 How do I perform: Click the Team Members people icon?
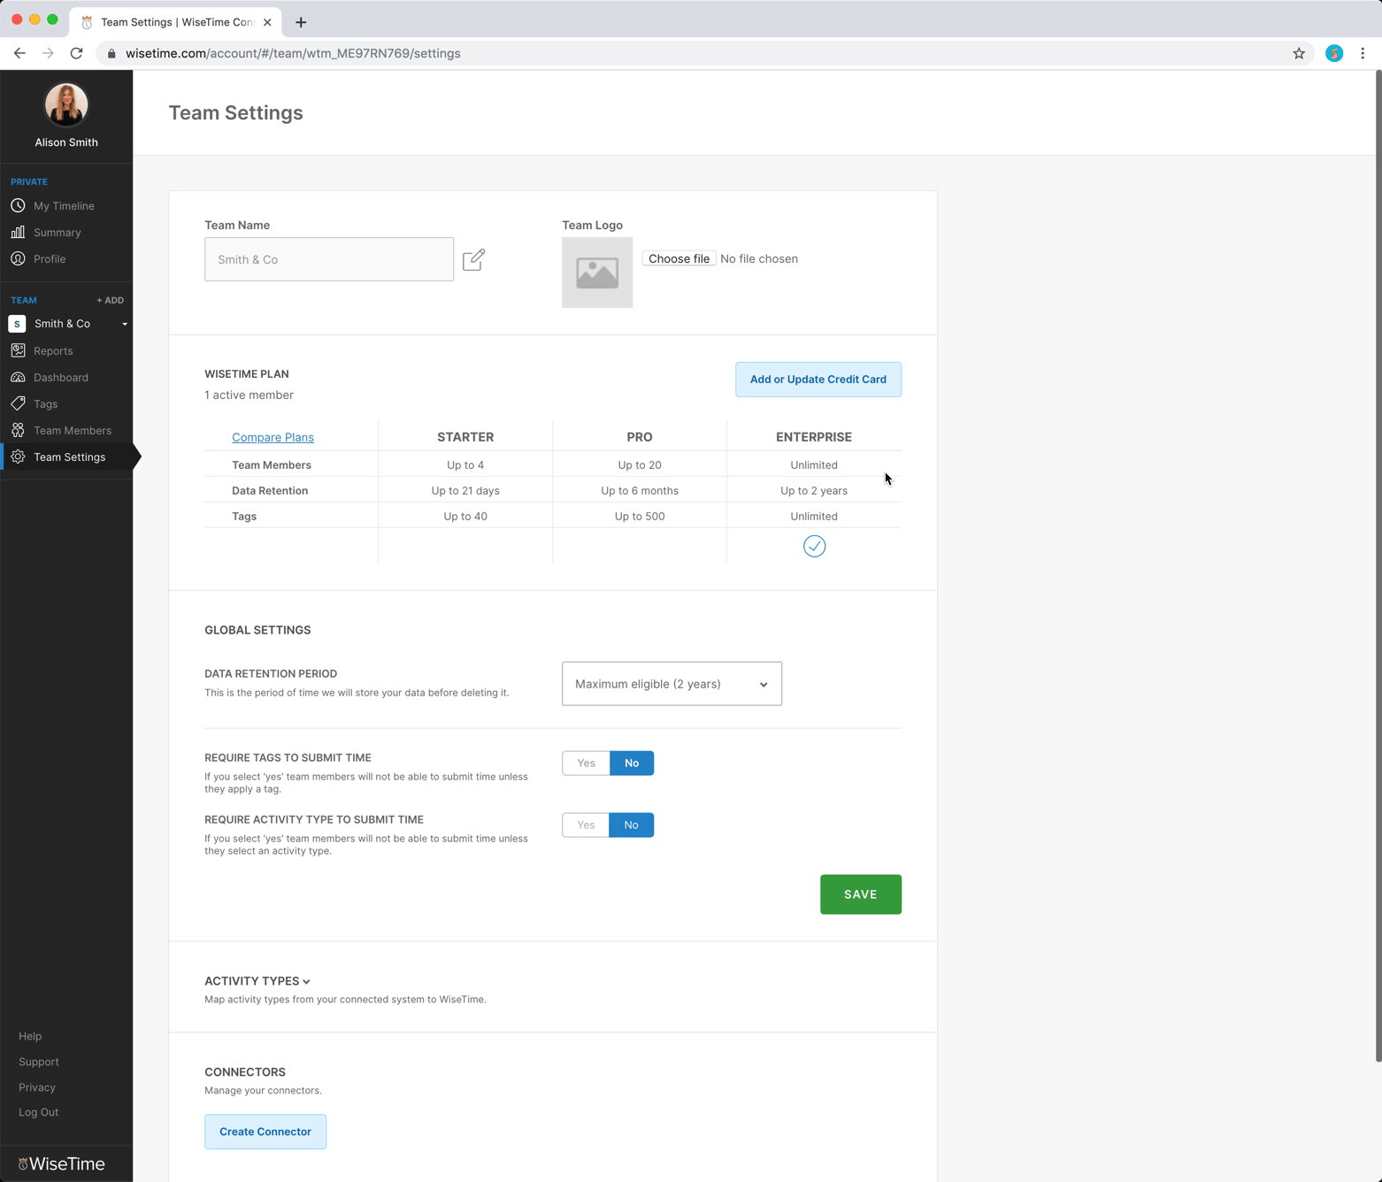18,430
